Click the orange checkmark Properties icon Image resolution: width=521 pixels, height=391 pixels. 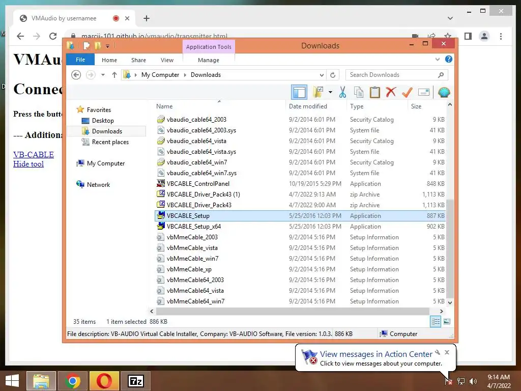pyautogui.click(x=407, y=92)
